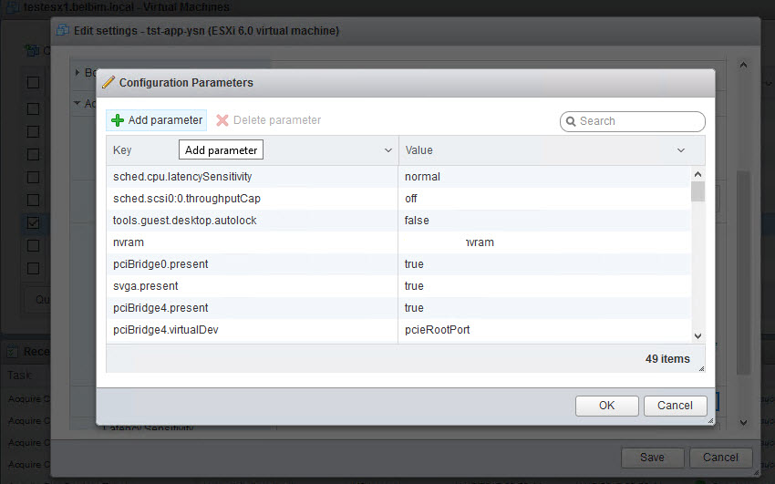The height and width of the screenshot is (484, 775).
Task: Click the red X Delete parameter icon
Action: tap(222, 120)
